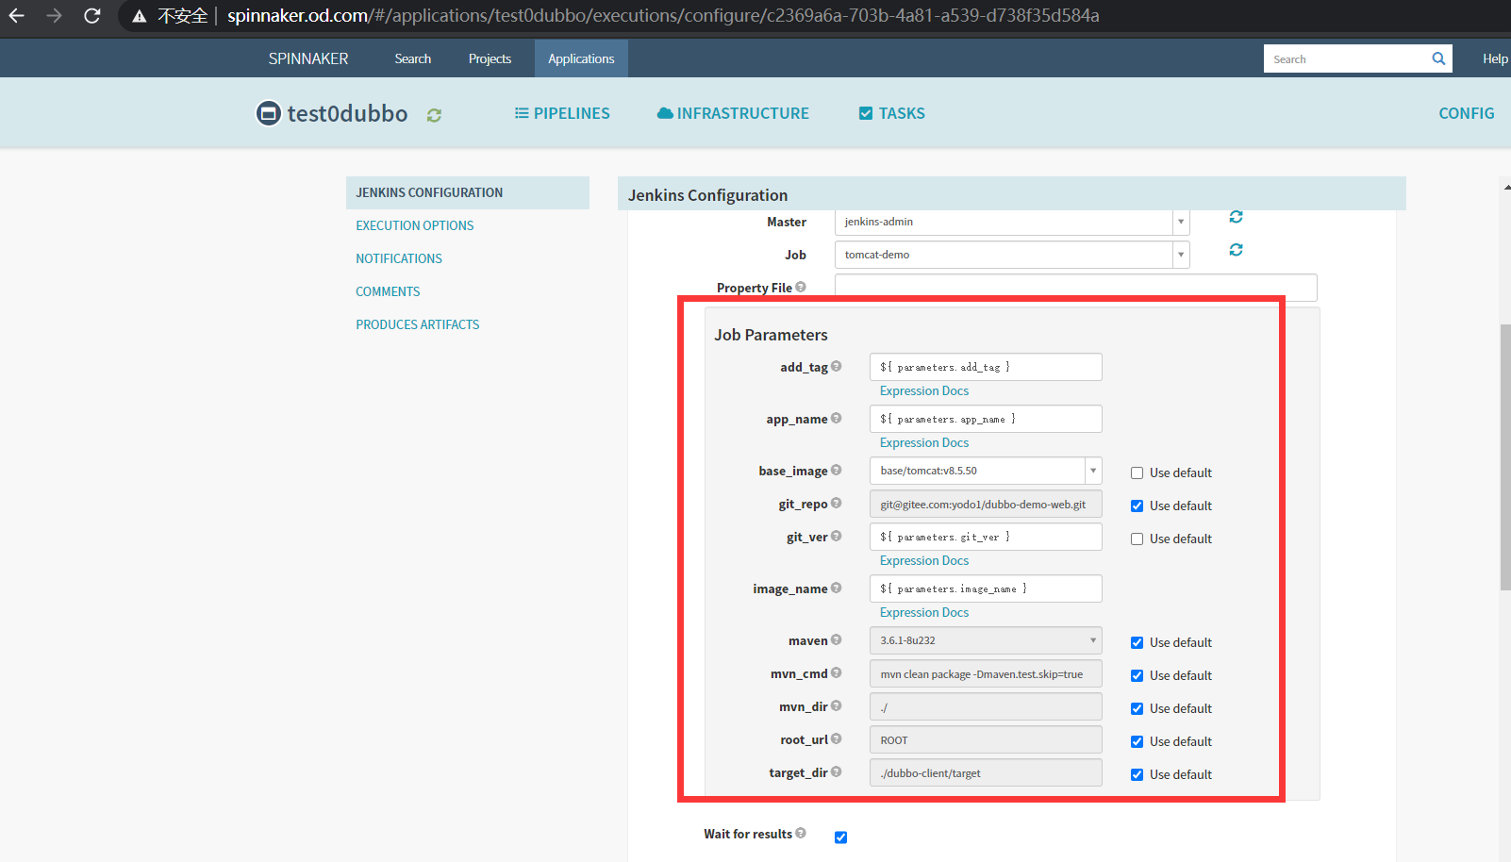Uncheck Use default for git_repo
The image size is (1511, 862).
click(1137, 506)
